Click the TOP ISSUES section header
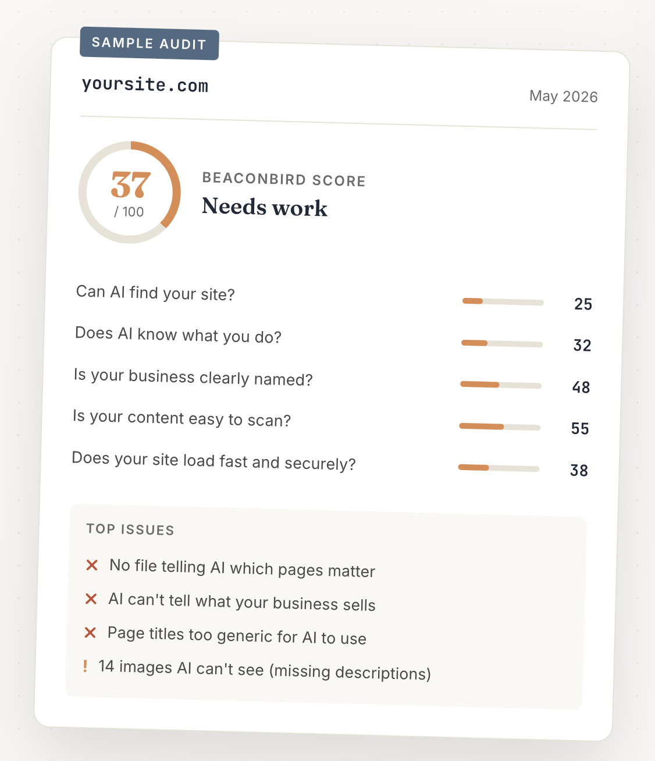The width and height of the screenshot is (655, 761). click(130, 529)
